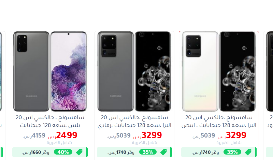Open grey Galaxy S20 Plus back image
The image size is (273, 160).
[x=31, y=71]
